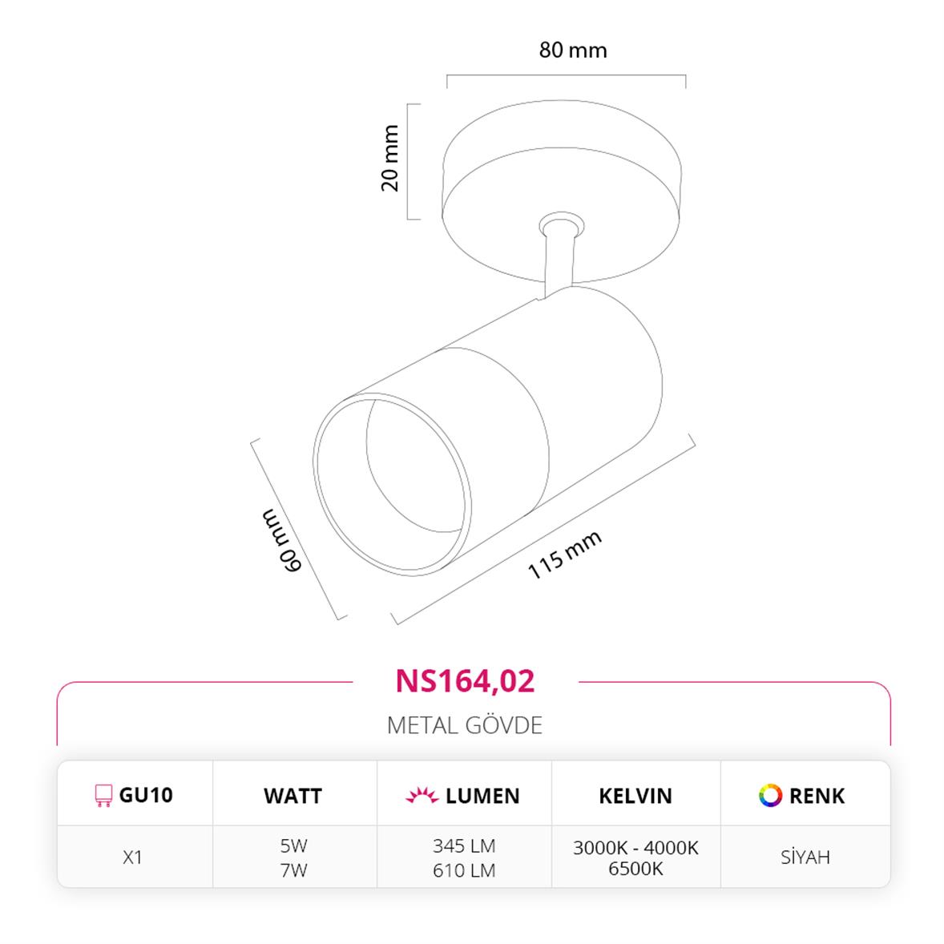Select the LUMEN header label
The image size is (944, 944).
[x=482, y=796]
